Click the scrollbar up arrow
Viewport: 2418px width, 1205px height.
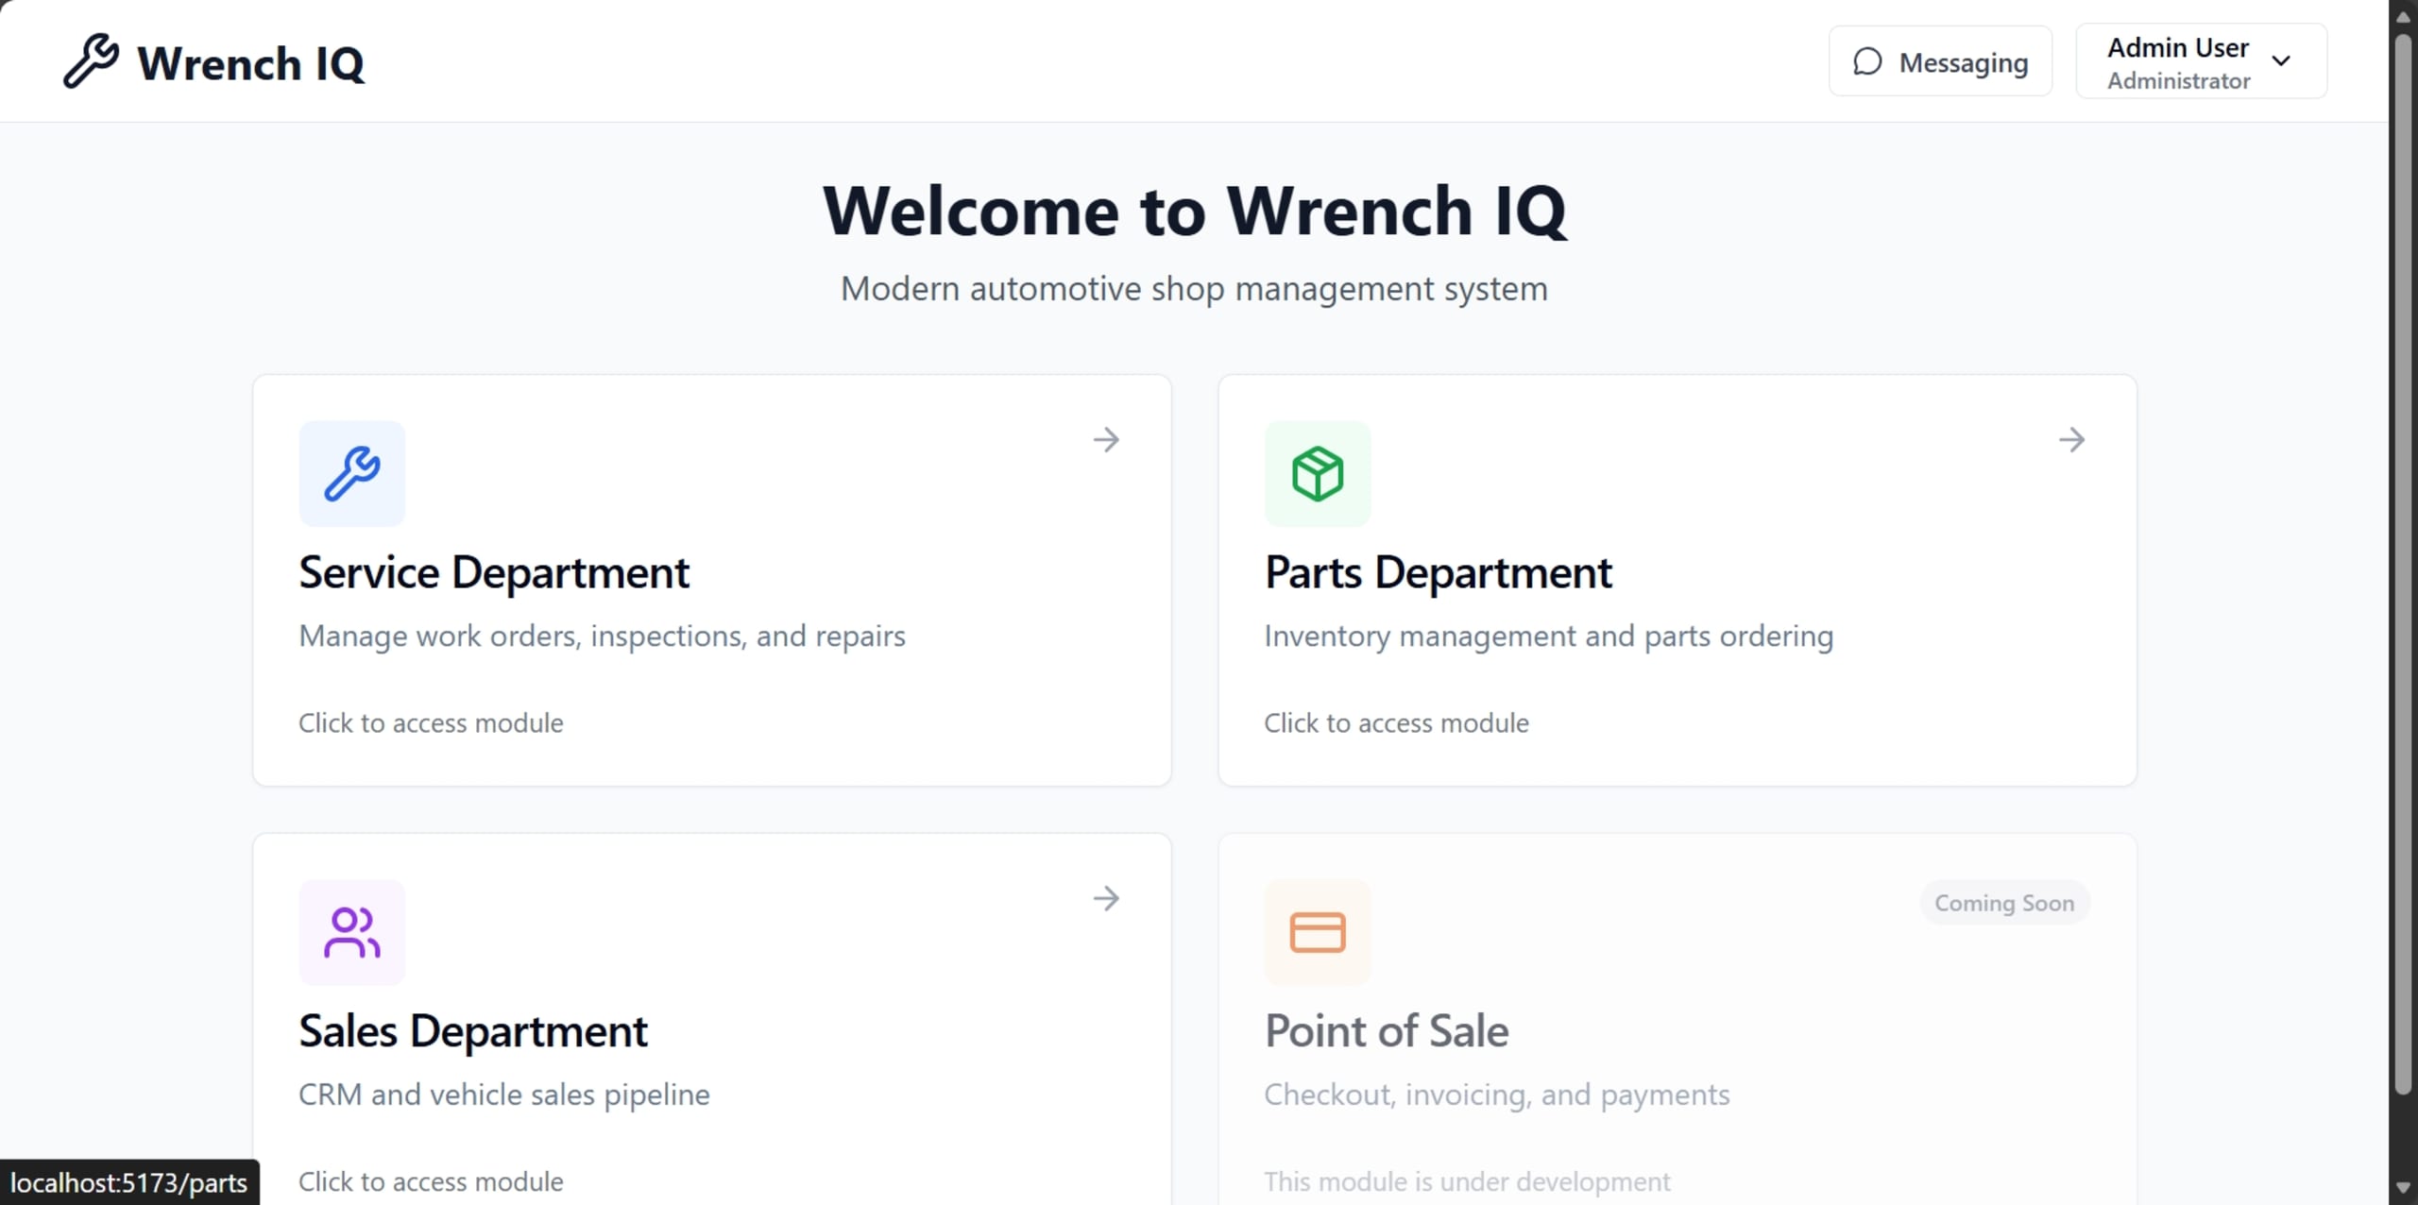click(2404, 15)
